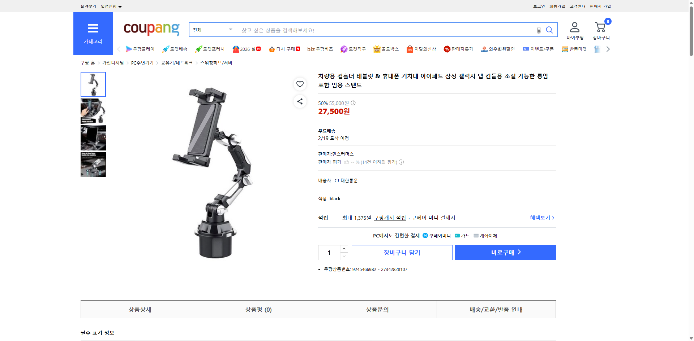Viewport: 694px width, 341px height.
Task: Click the product share icon
Action: (300, 101)
